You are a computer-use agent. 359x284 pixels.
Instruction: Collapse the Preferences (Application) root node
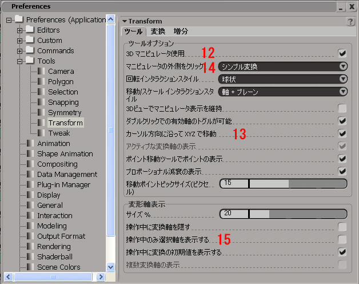9,21
